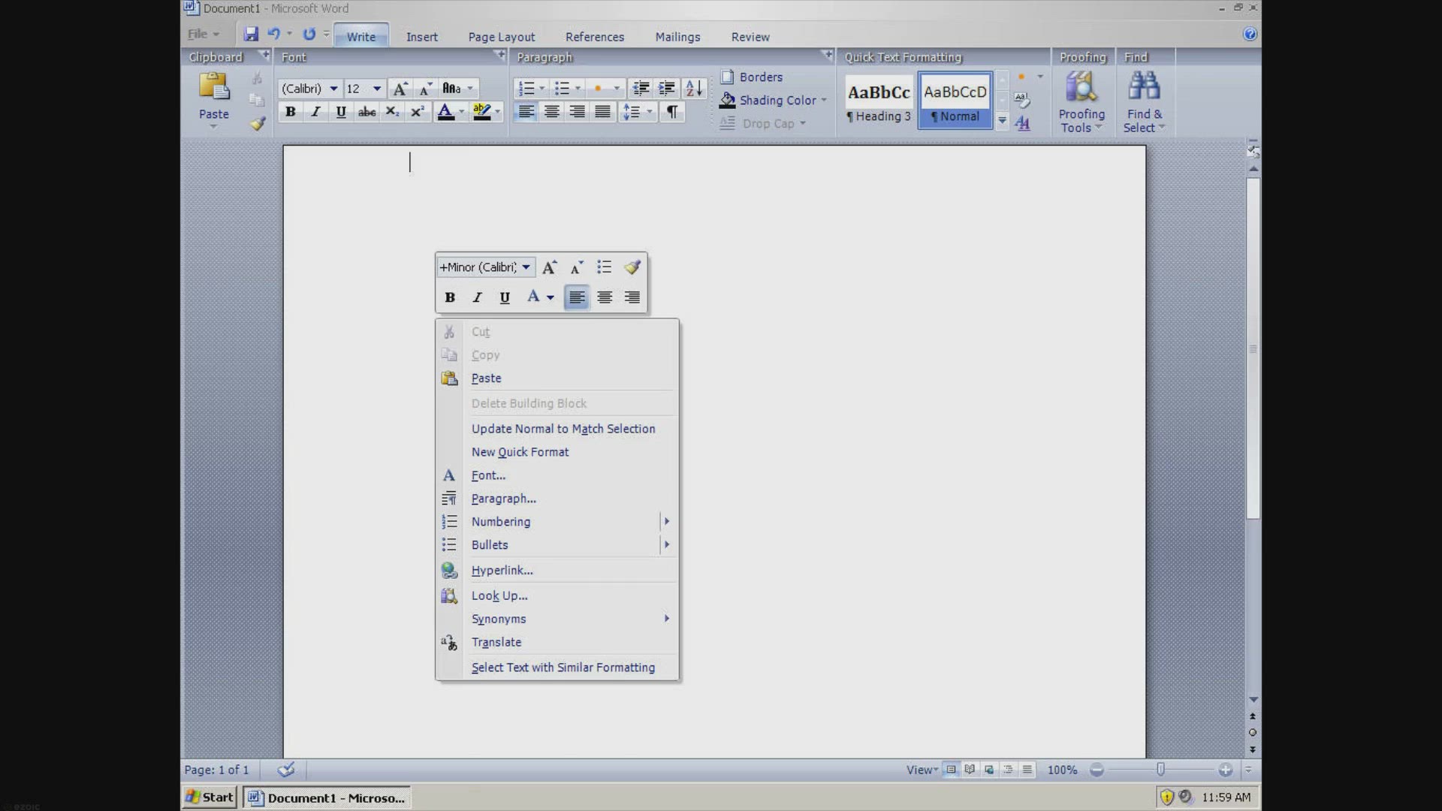This screenshot has height=811, width=1442.
Task: Toggle Bold on the mini toolbar
Action: pos(450,297)
